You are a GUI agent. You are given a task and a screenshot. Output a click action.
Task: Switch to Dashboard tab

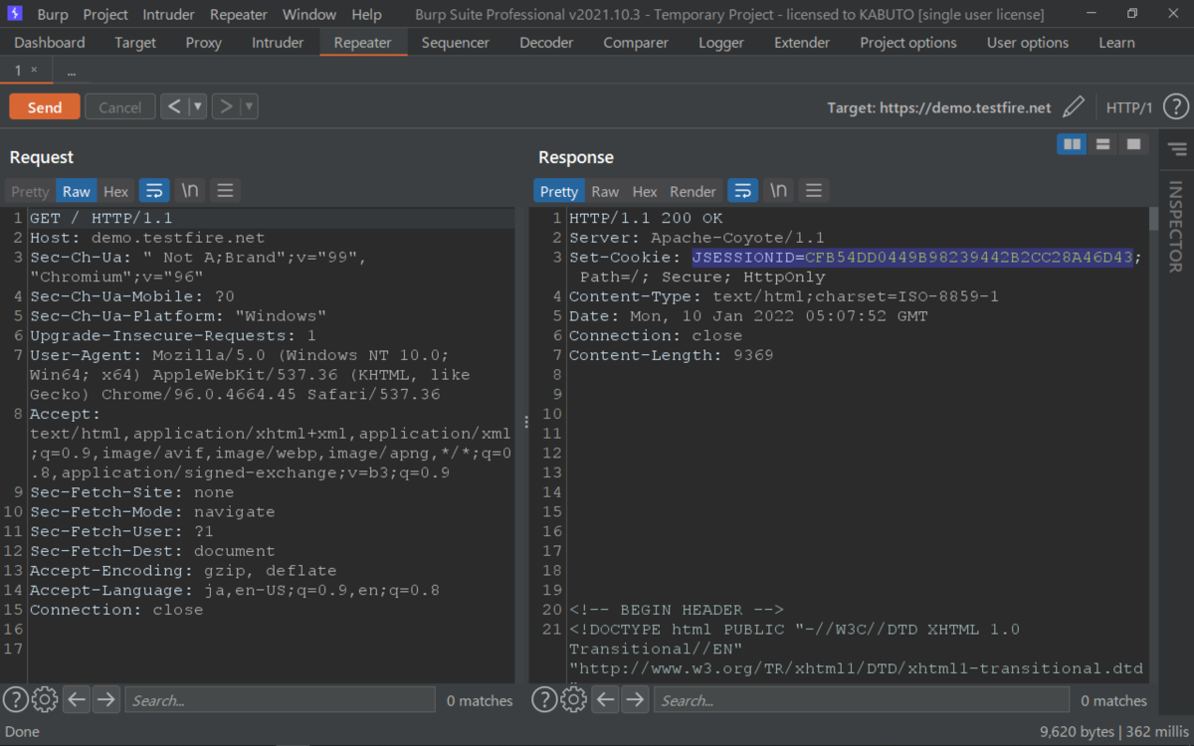pos(50,43)
